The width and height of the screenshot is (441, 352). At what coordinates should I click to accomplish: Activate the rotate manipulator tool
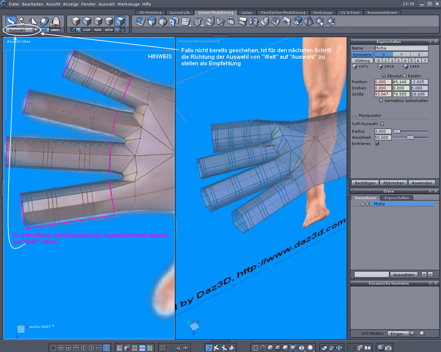pyautogui.click(x=22, y=21)
